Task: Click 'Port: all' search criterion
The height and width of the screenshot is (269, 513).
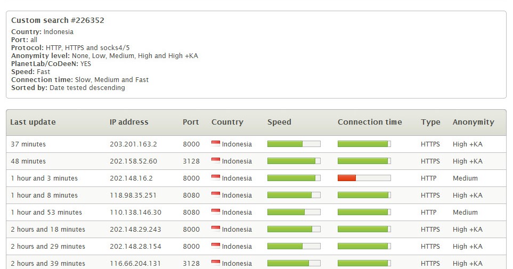Action: click(x=24, y=39)
